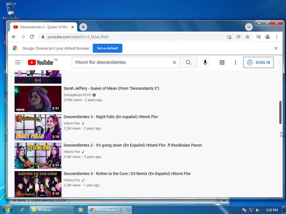Image resolution: width=286 pixels, height=214 pixels.
Task: Open Chrome media controls icon
Action: [x=258, y=37]
